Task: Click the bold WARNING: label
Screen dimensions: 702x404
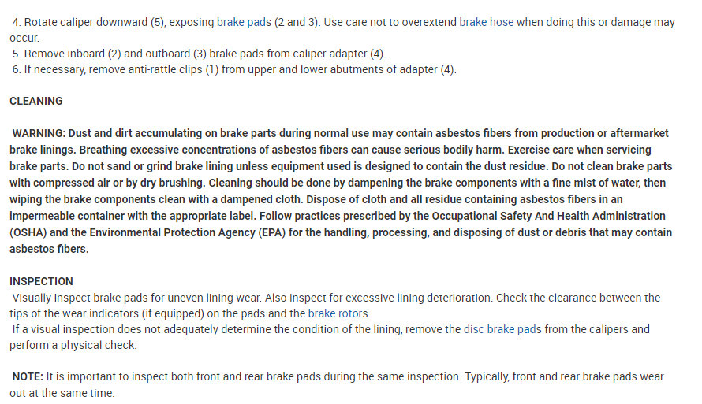Action: click(42, 133)
